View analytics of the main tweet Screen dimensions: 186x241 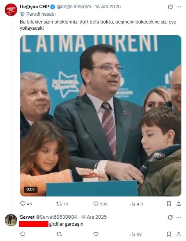click(136, 204)
